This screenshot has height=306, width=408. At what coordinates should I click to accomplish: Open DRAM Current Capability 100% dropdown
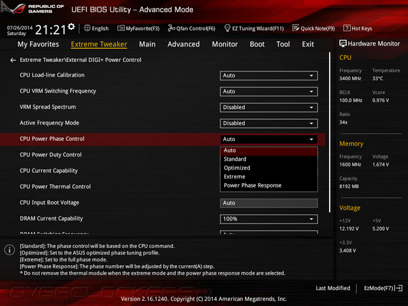(x=269, y=219)
